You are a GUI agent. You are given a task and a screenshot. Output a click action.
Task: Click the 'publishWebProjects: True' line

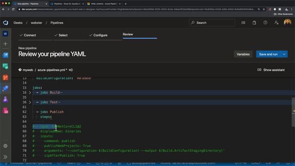coord(61,146)
